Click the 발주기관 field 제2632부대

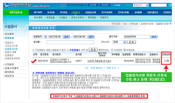(136, 37)
